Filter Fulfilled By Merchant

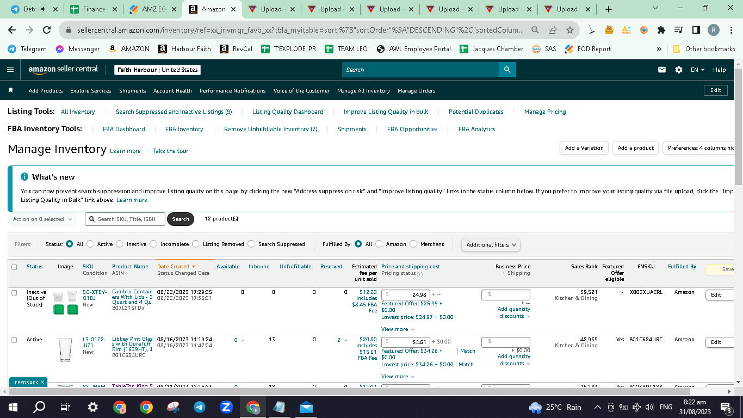click(x=413, y=244)
